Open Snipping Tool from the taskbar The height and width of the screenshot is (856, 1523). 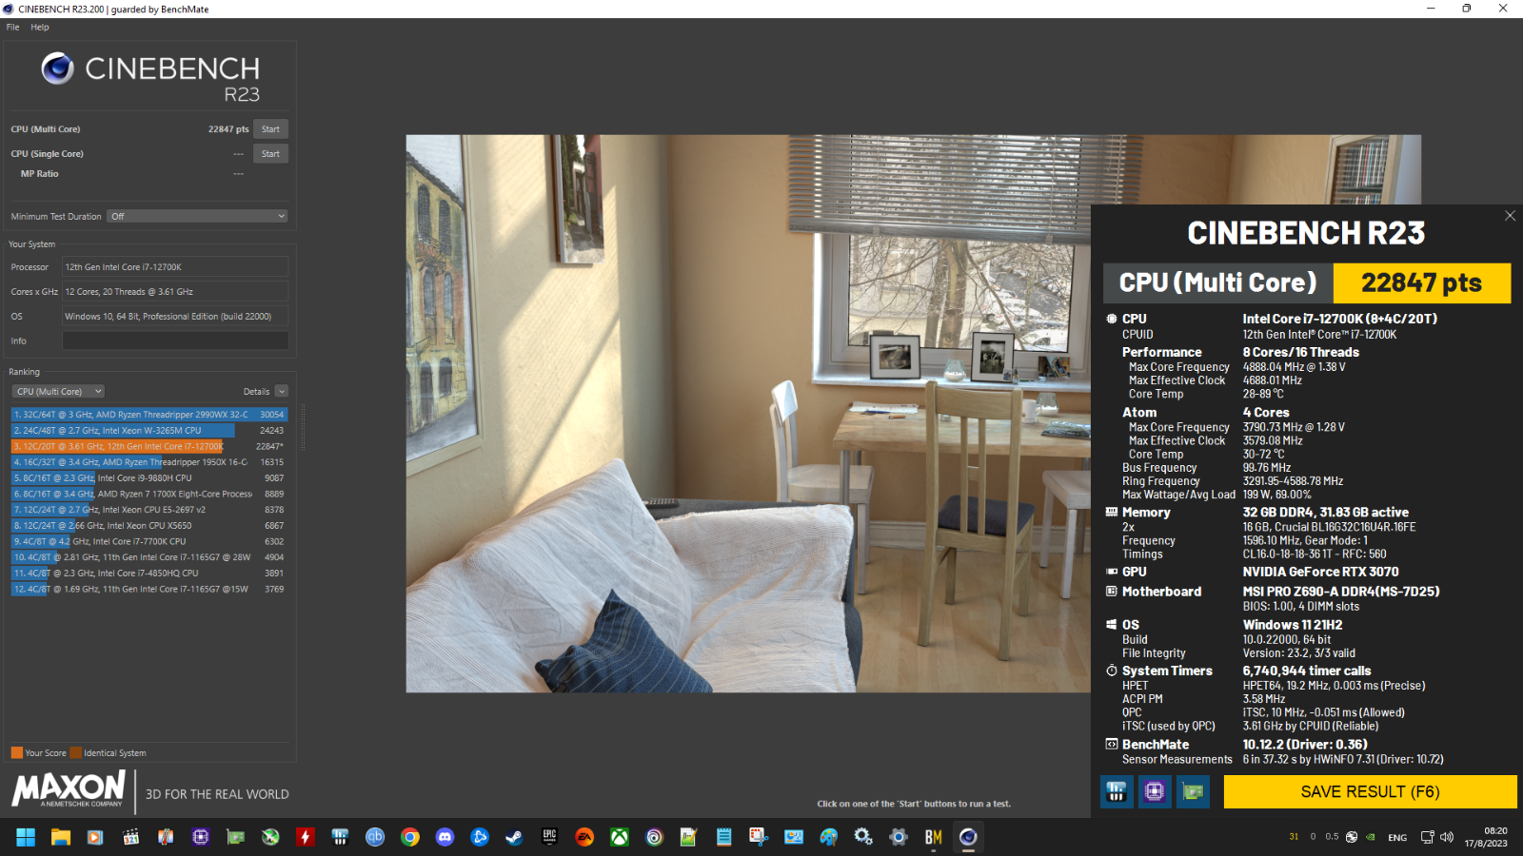(759, 837)
